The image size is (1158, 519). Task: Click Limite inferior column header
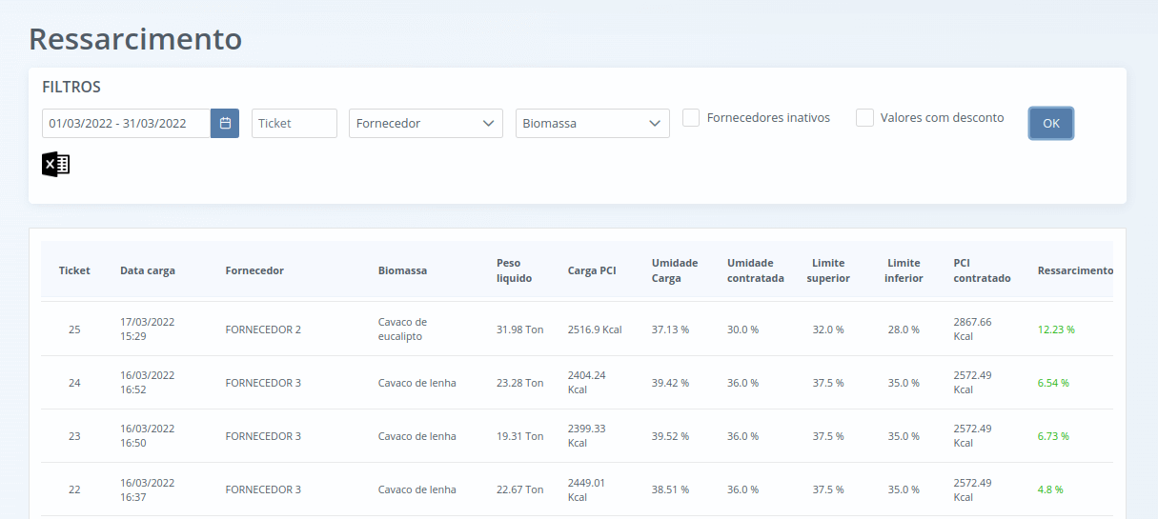[x=904, y=270]
